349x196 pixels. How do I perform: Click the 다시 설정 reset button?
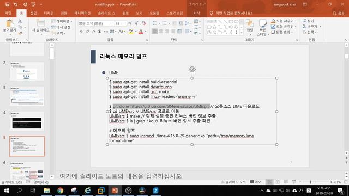pyautogui.click(x=61, y=27)
